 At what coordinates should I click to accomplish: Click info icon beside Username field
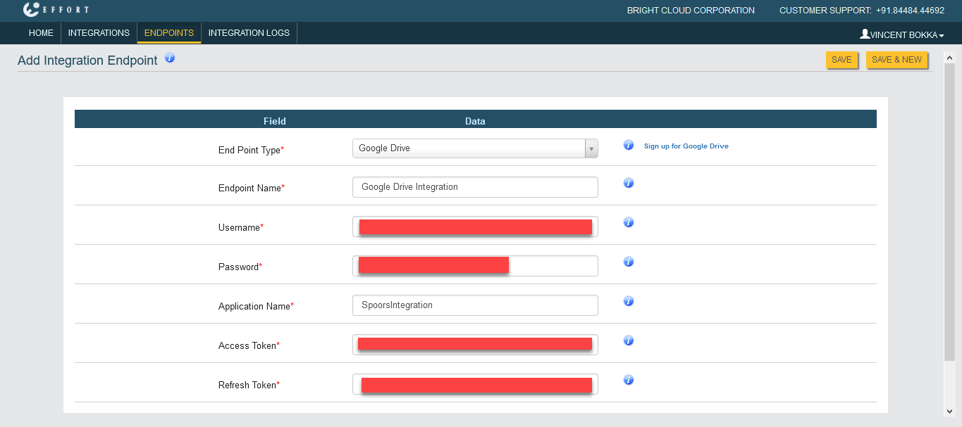(629, 222)
